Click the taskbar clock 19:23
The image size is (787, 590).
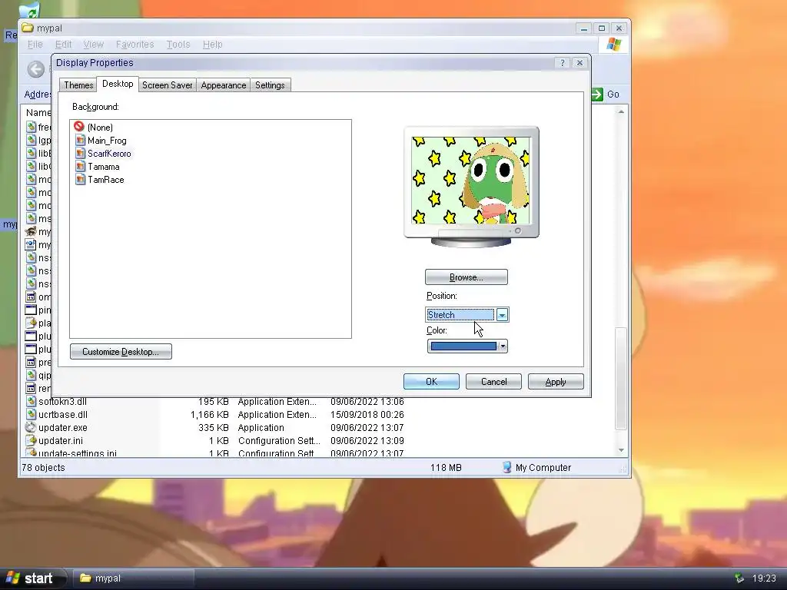(764, 578)
